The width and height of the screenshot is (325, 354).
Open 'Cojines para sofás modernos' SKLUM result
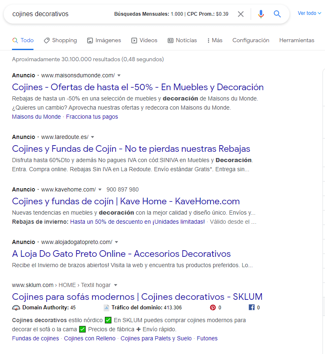click(x=137, y=297)
